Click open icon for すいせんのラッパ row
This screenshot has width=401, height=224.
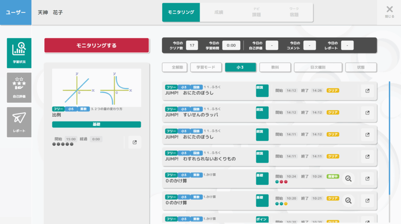click(x=367, y=113)
